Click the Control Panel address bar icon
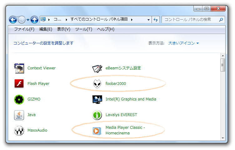 [43, 20]
